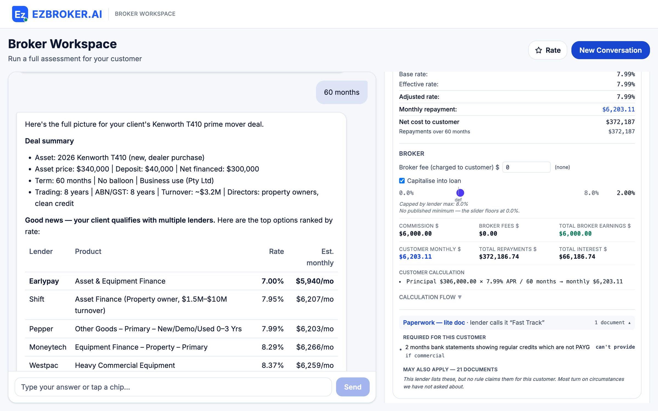Click the 2.00% slider value
Viewport: 658px width, 411px height.
click(x=626, y=193)
